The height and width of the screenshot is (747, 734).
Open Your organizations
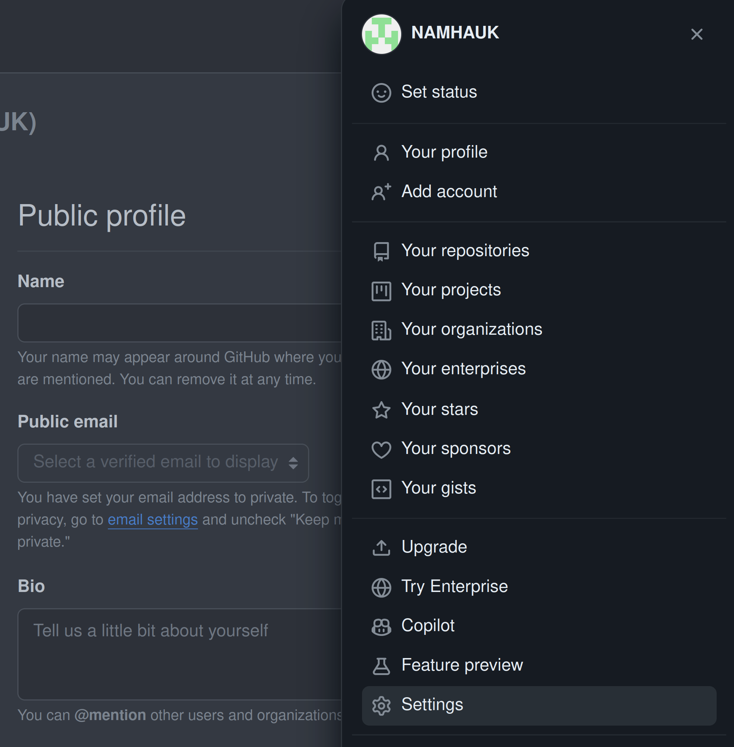tap(539, 330)
